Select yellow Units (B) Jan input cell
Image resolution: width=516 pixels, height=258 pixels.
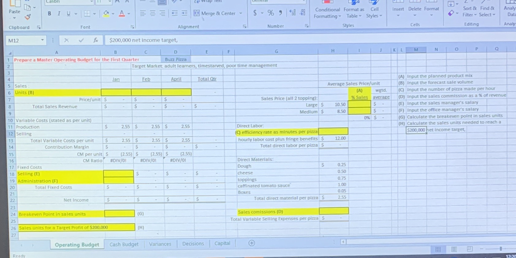click(116, 92)
